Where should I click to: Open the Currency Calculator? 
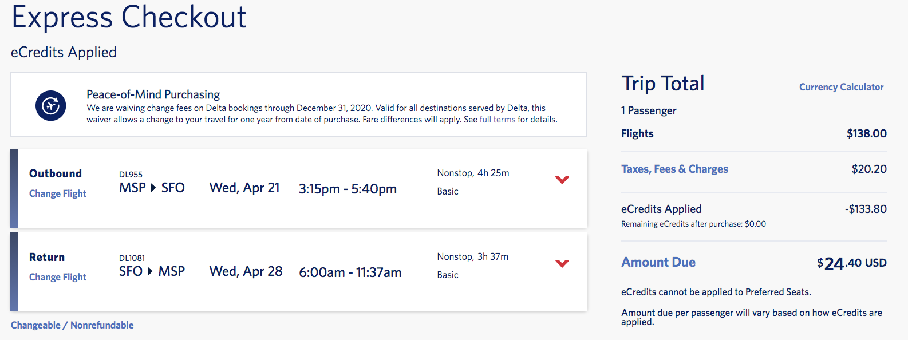point(841,87)
